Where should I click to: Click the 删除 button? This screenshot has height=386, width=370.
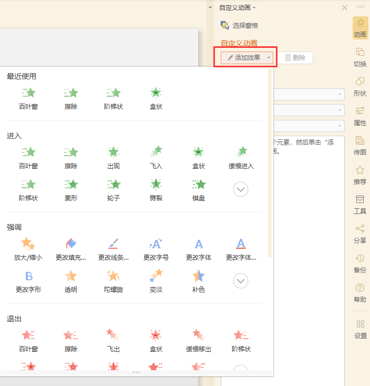[295, 58]
